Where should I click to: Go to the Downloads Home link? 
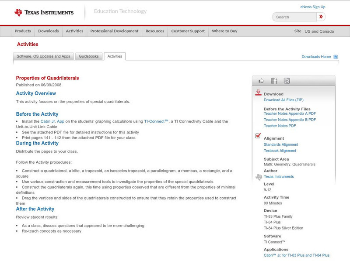coord(316,57)
